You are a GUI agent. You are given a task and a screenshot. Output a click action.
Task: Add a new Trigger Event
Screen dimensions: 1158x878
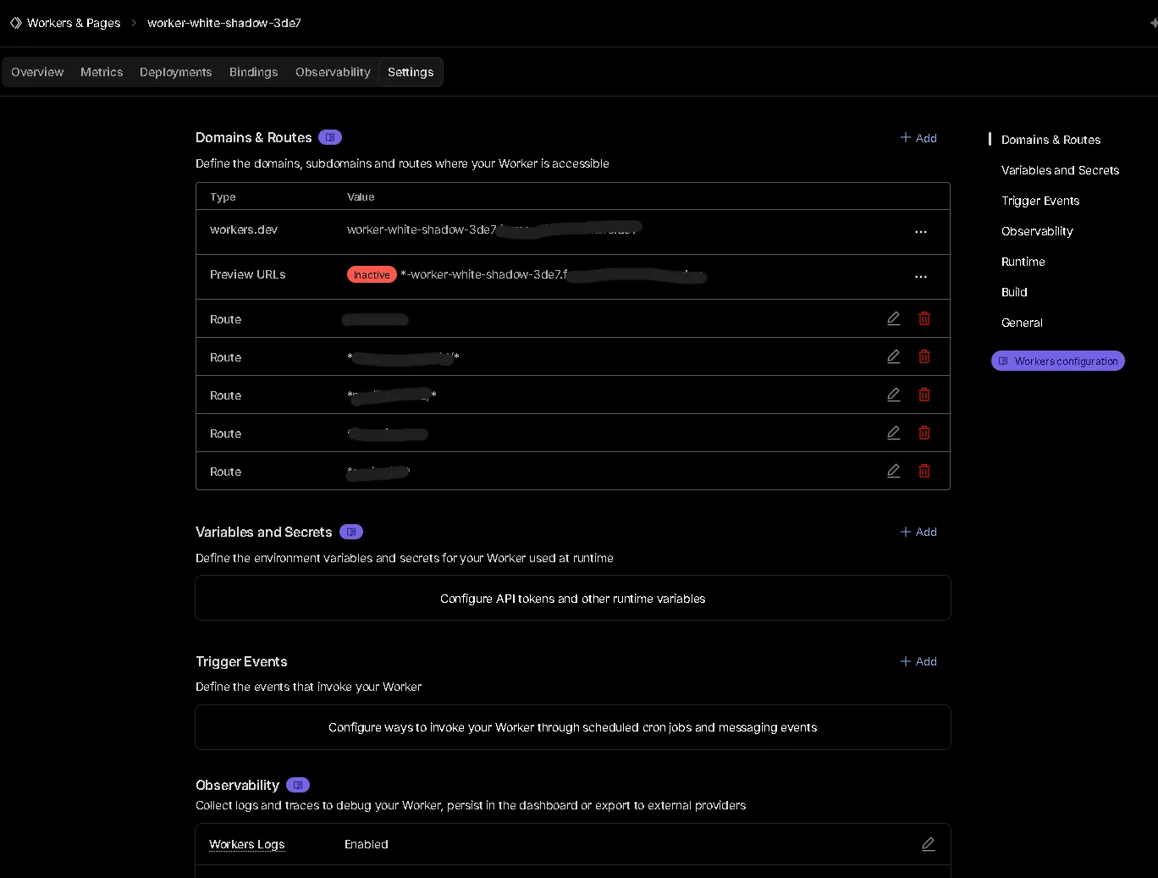[x=918, y=661]
